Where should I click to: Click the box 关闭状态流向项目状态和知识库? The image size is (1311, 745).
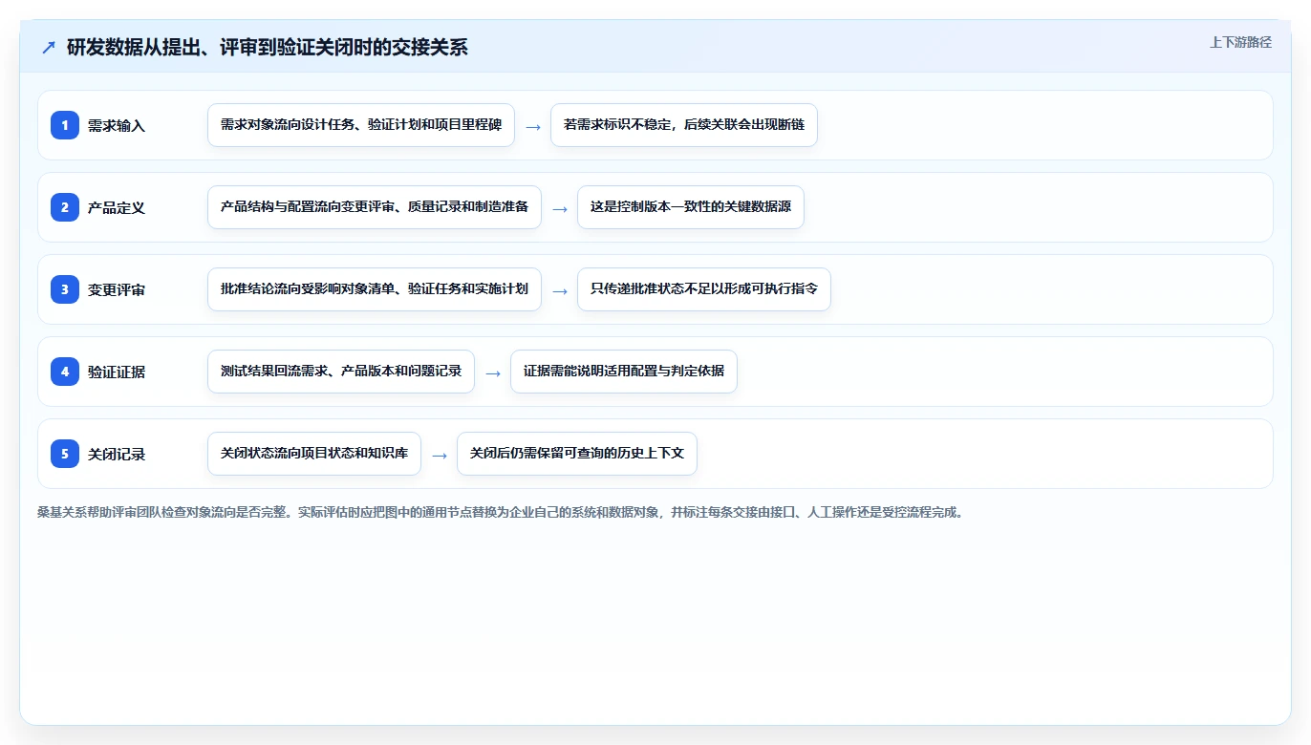(314, 454)
